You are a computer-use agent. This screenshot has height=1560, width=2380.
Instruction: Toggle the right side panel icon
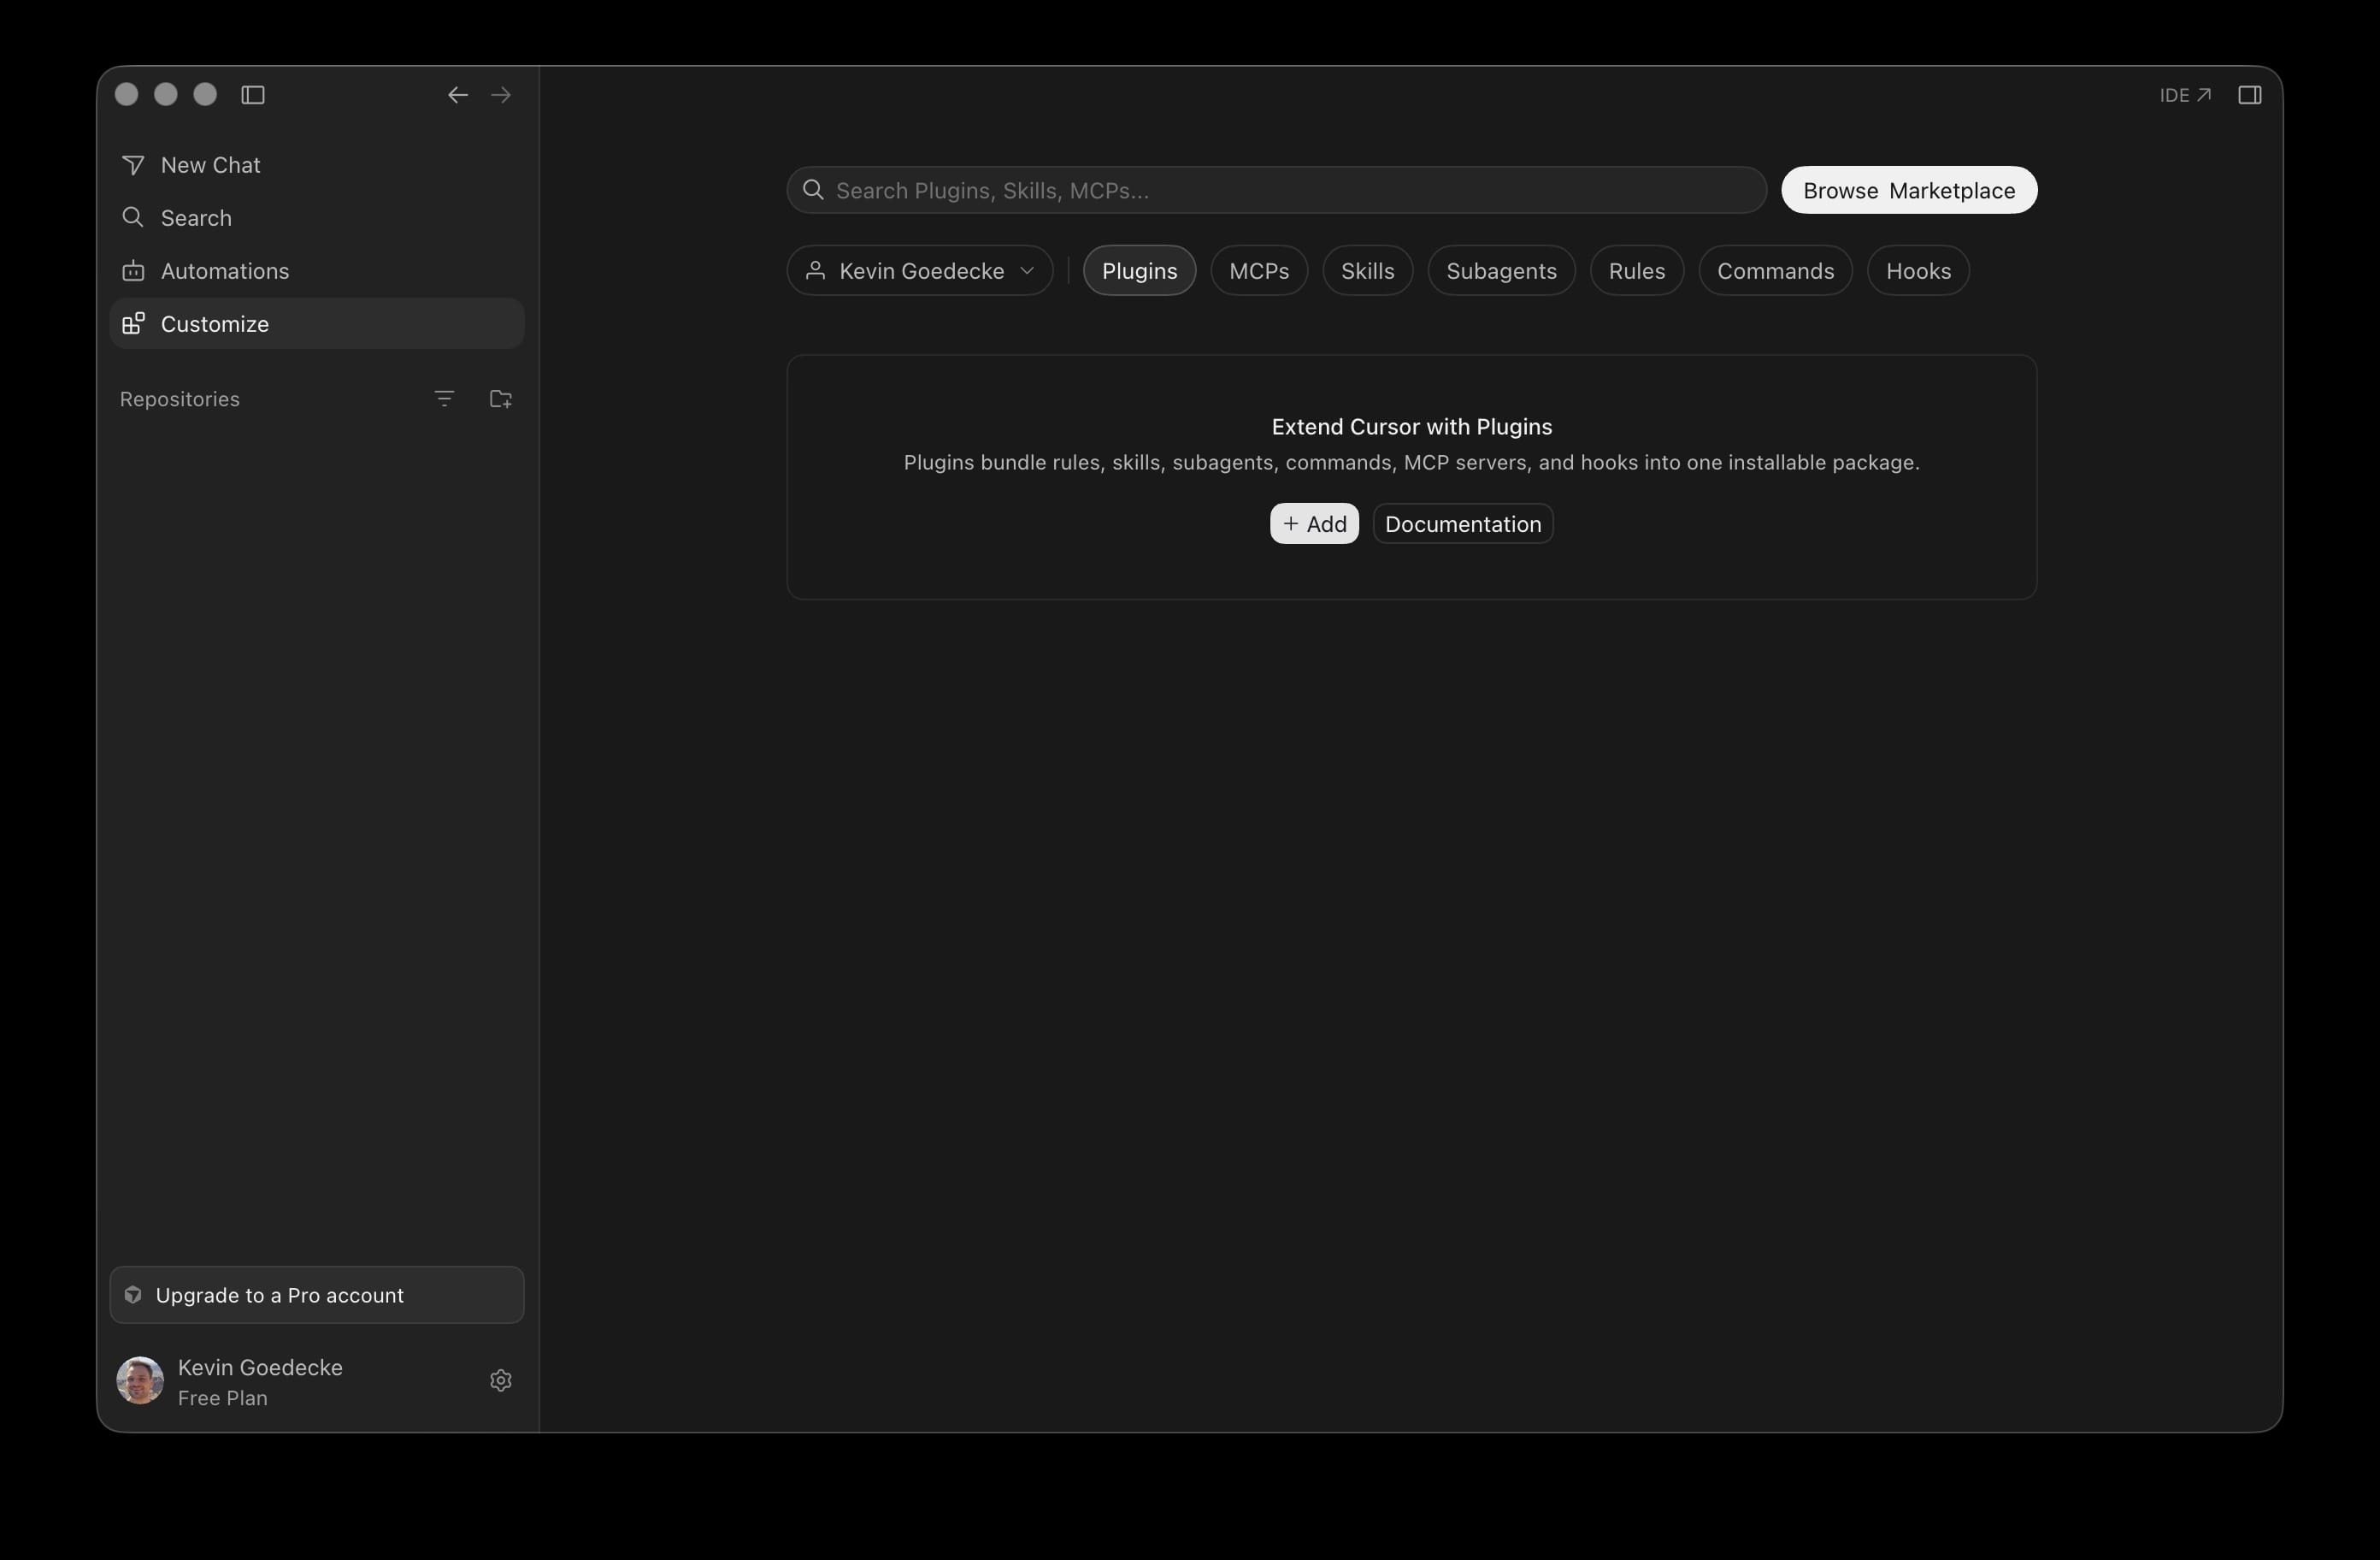2249,95
